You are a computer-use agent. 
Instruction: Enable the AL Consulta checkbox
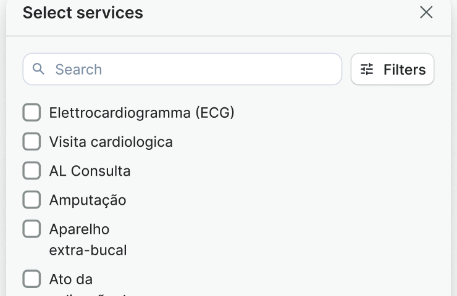click(31, 171)
